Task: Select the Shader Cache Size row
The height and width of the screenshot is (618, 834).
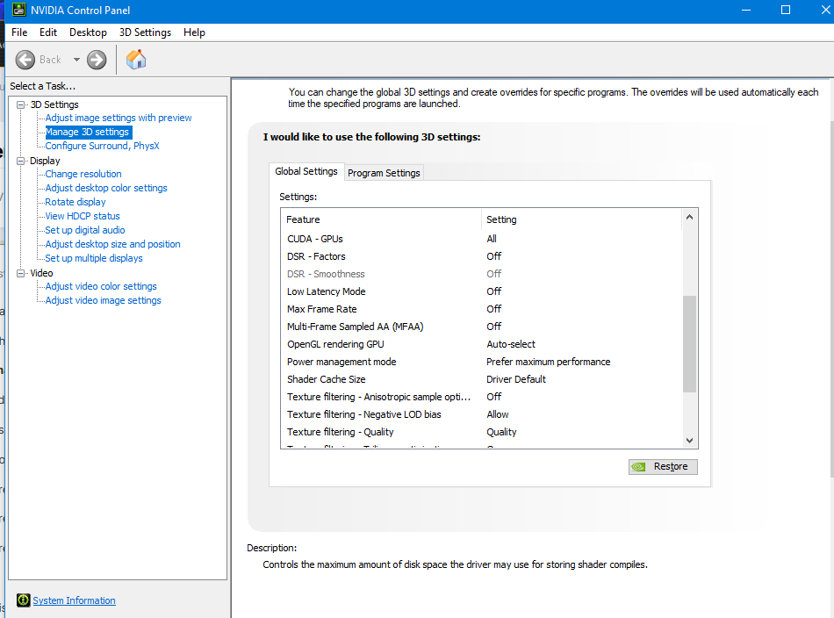Action: click(481, 379)
